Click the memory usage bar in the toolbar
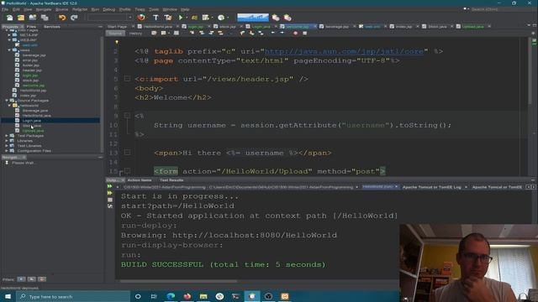 (253, 17)
